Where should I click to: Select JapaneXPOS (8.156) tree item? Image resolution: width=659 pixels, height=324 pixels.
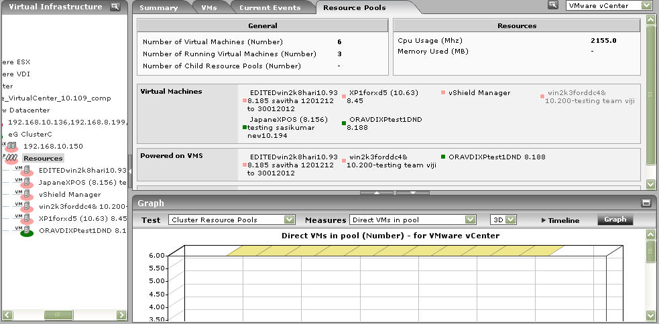(82, 183)
